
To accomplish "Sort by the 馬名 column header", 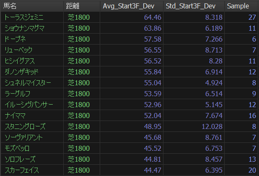I will [x=32, y=6].
